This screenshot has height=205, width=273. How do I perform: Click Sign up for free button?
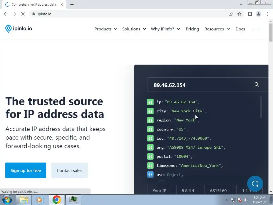(x=26, y=170)
